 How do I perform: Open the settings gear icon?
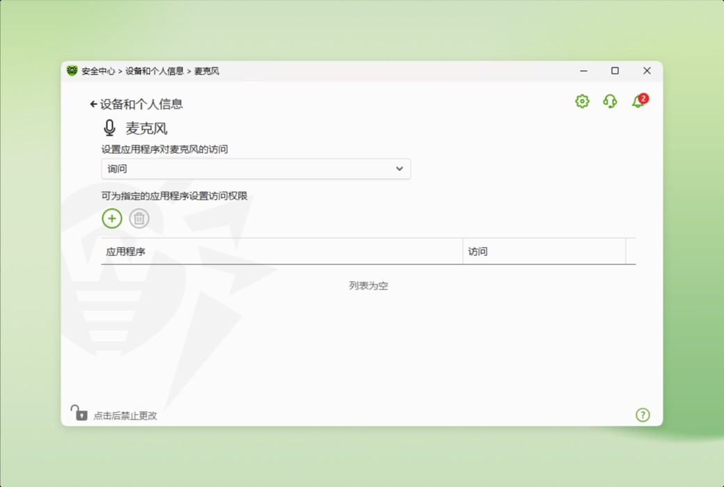(581, 102)
